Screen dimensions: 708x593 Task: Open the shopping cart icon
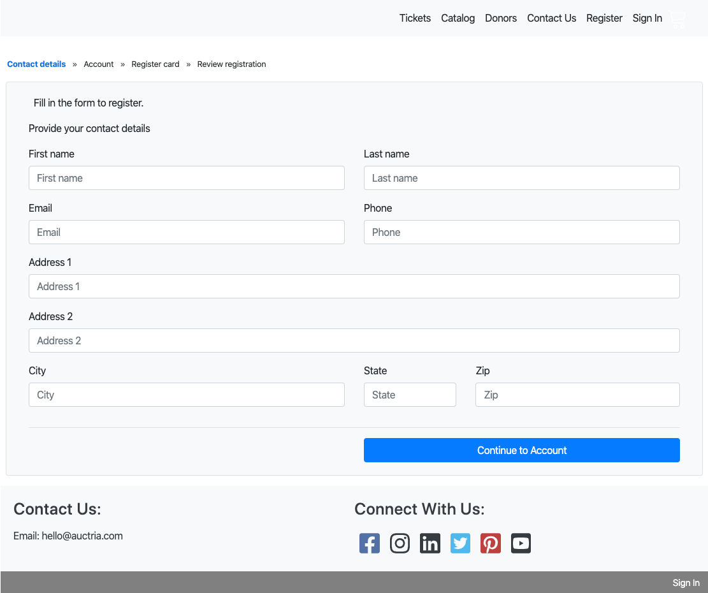pos(678,19)
